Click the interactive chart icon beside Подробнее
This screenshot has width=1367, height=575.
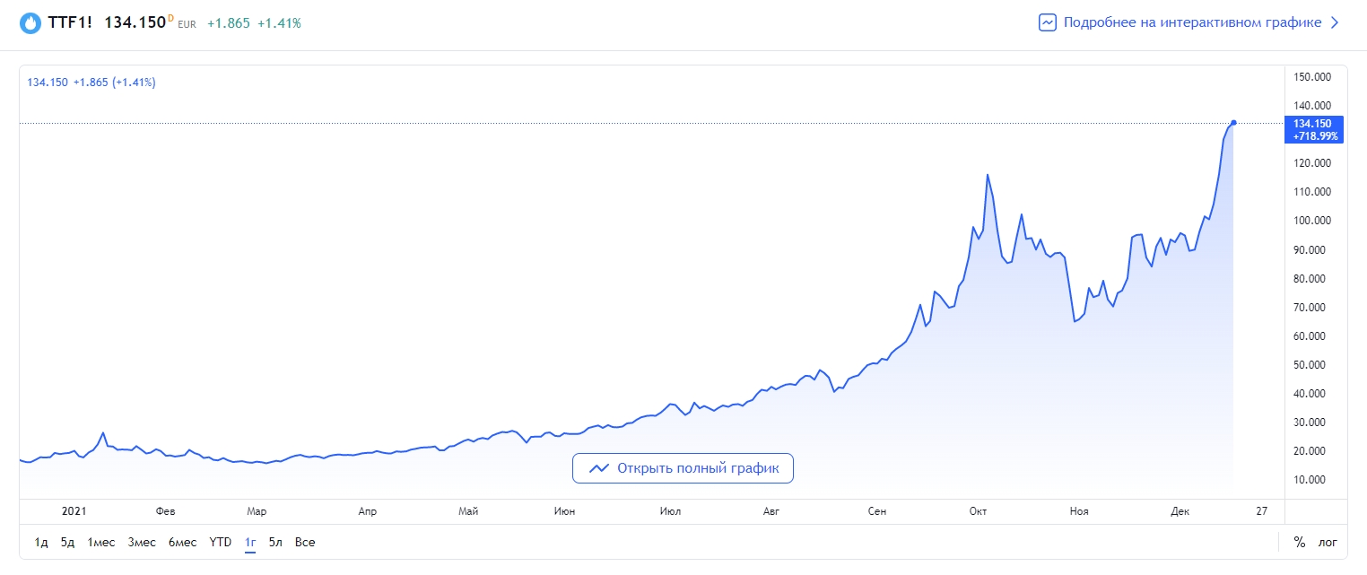pos(1047,22)
